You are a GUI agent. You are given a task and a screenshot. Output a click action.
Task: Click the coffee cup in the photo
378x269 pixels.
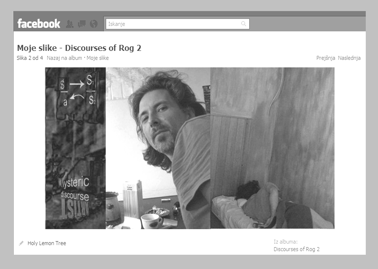(151, 221)
